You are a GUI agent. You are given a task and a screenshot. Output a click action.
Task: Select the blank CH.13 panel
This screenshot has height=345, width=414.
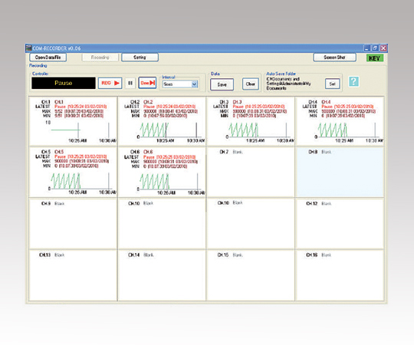pos(73,275)
